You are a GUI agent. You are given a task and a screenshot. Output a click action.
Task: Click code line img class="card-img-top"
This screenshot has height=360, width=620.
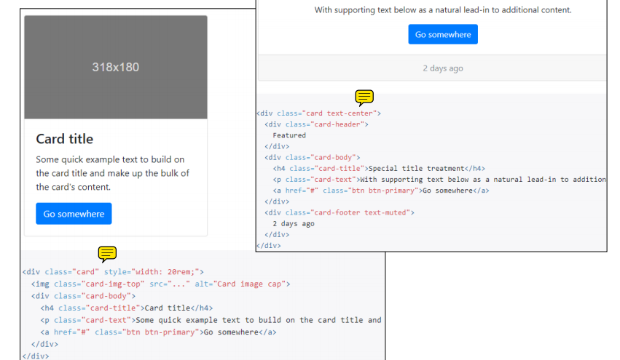click(x=160, y=284)
